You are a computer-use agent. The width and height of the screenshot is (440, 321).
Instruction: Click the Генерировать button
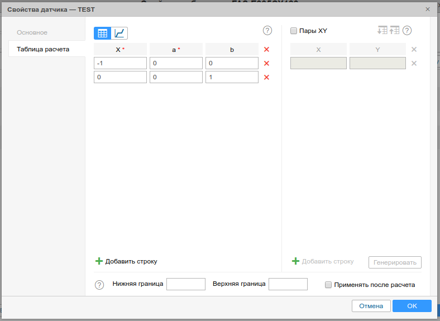[x=395, y=262]
